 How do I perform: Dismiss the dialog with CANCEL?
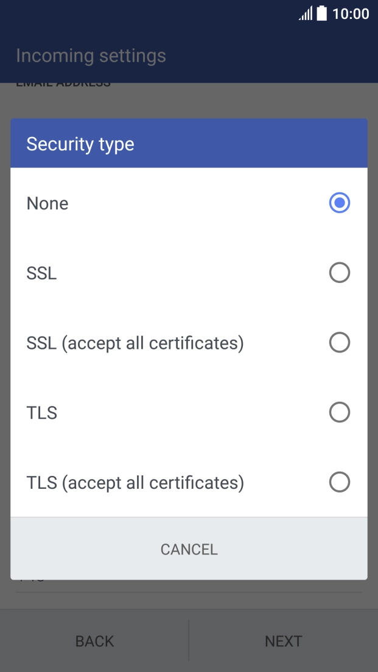click(189, 548)
